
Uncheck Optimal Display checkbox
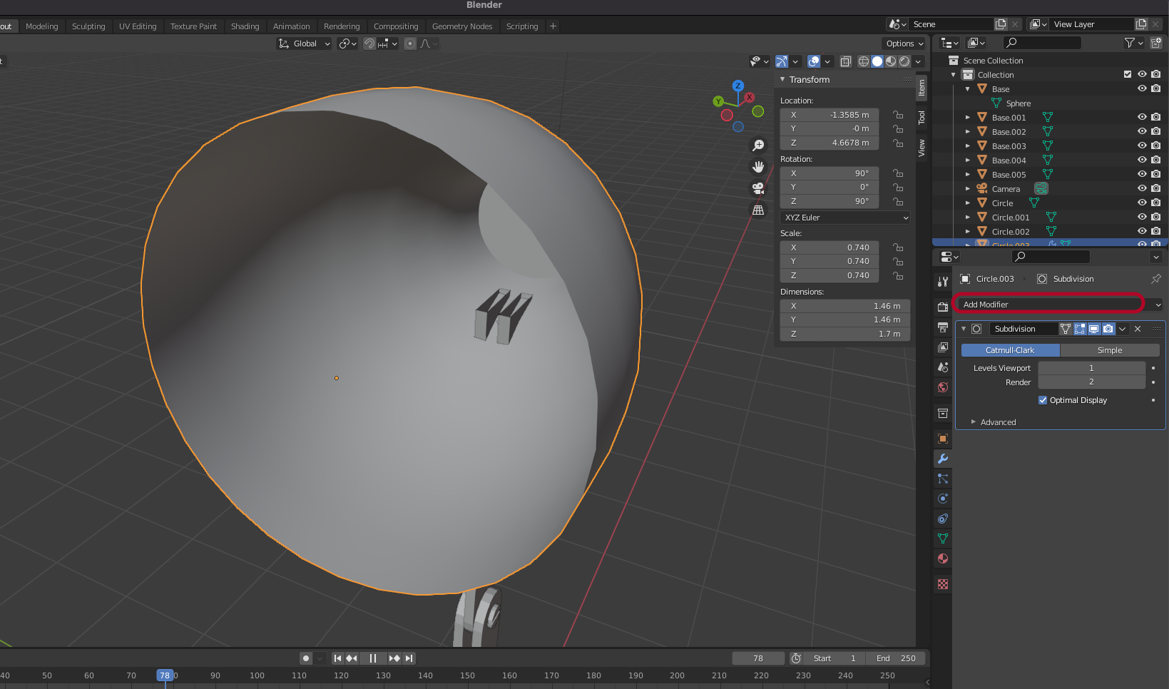[x=1043, y=400]
